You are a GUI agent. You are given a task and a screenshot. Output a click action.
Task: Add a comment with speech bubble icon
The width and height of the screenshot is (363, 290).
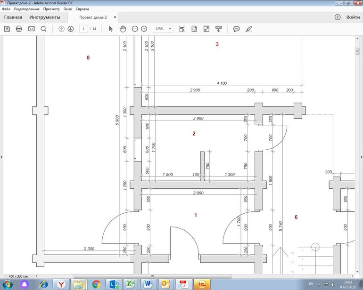coord(236,29)
